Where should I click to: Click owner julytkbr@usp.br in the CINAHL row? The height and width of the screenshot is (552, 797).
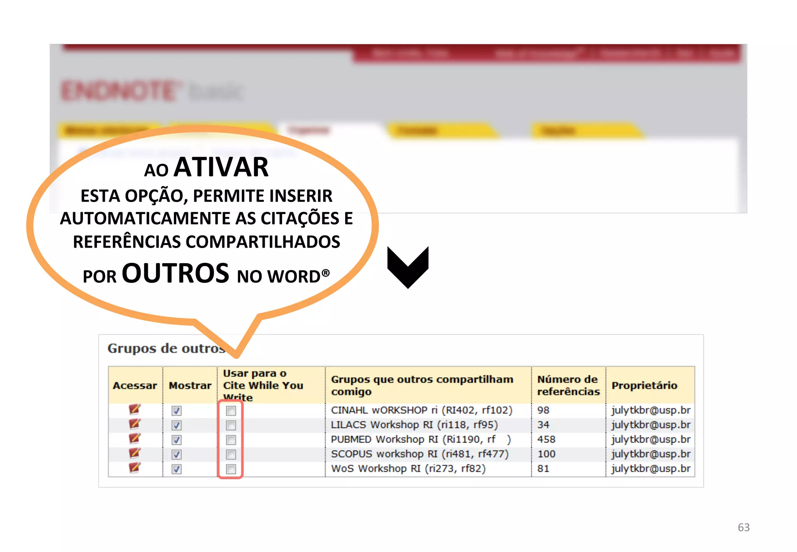coord(651,410)
